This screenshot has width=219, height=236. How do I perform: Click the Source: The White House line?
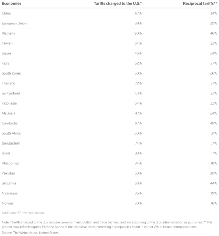tap(30, 233)
